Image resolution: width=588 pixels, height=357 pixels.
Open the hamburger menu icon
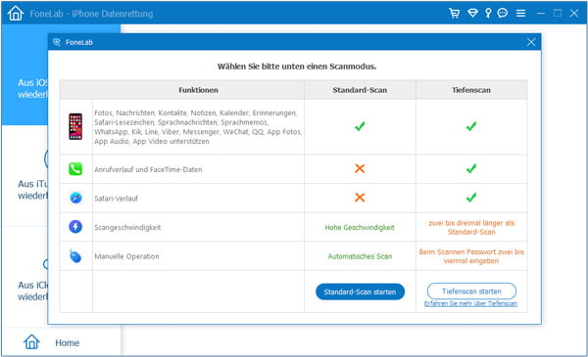pyautogui.click(x=520, y=14)
